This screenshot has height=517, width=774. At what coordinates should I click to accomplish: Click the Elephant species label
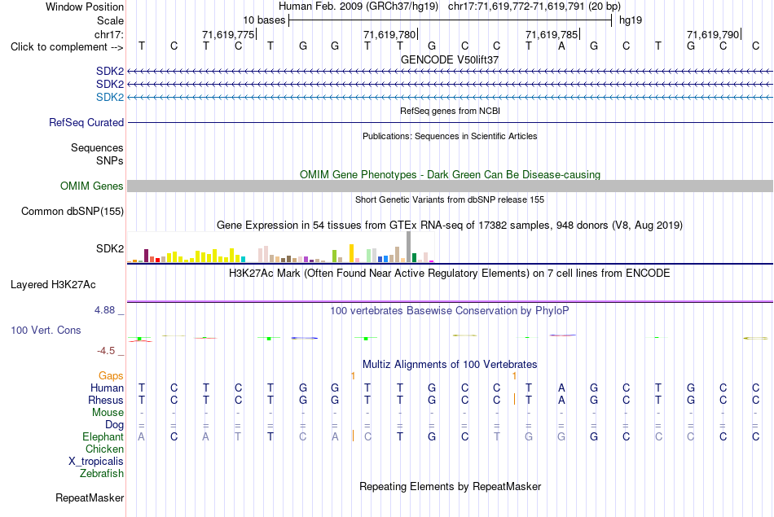click(x=103, y=436)
